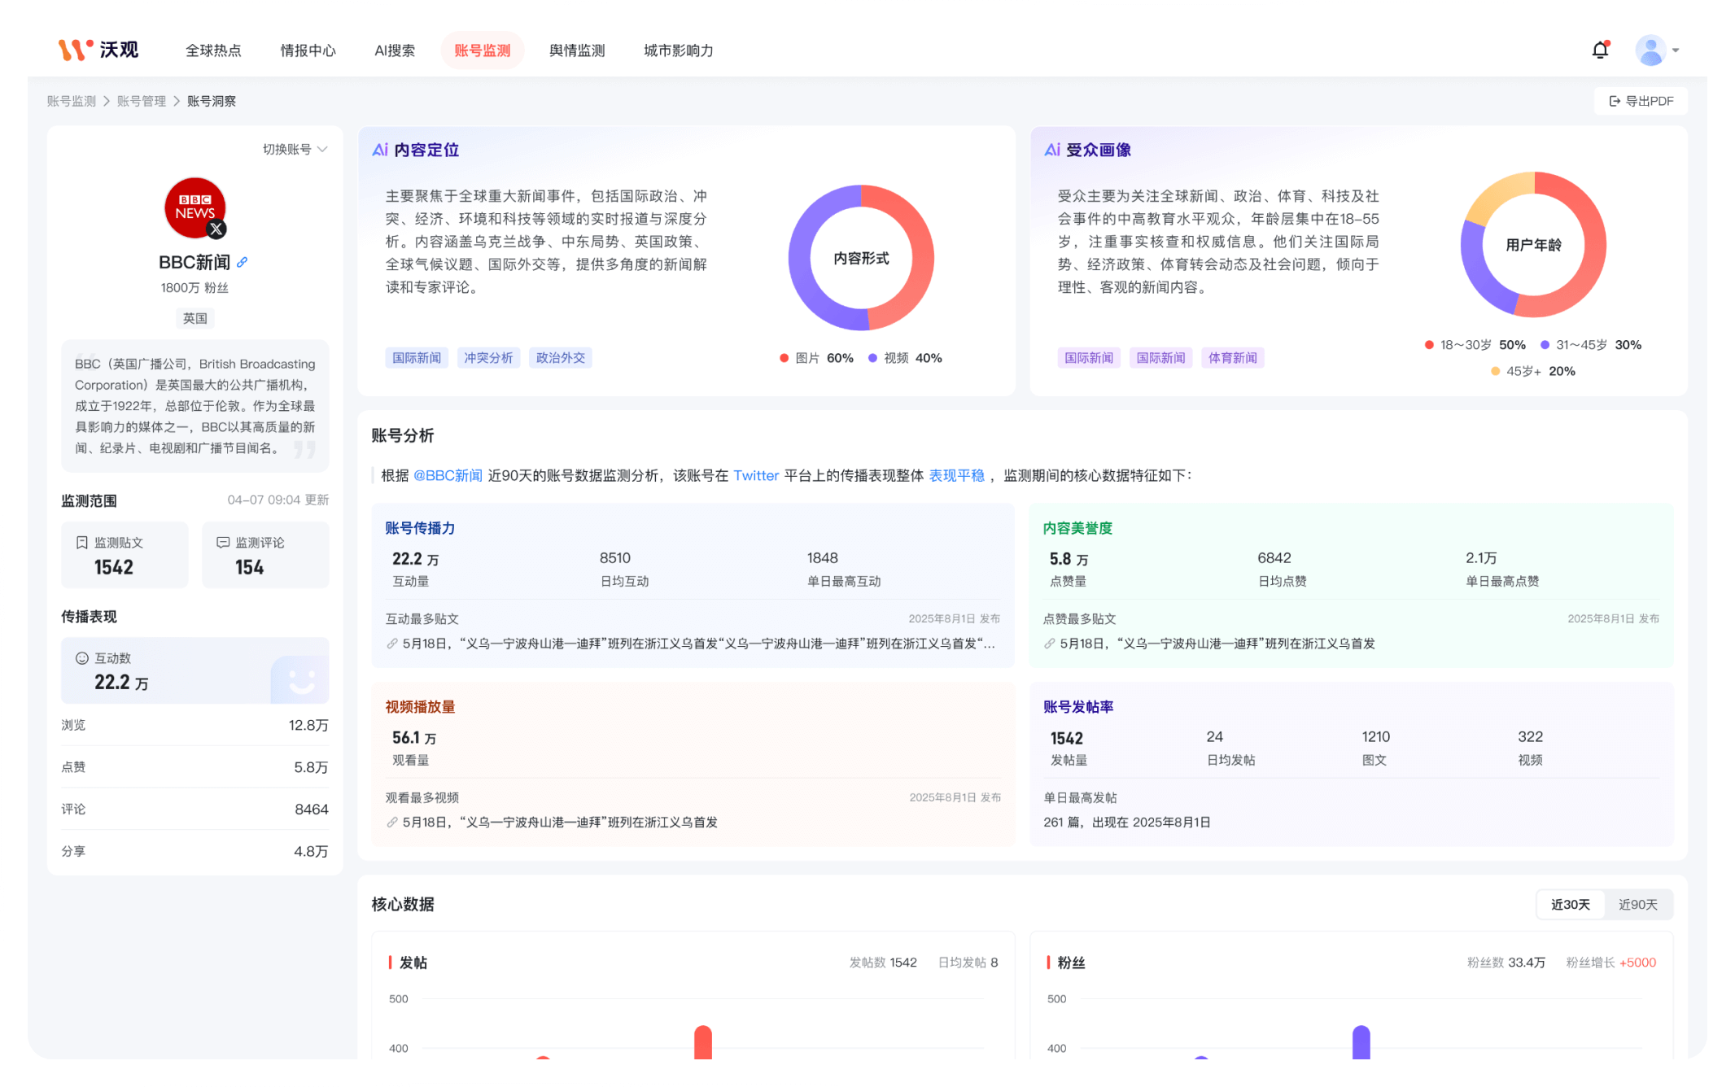The width and height of the screenshot is (1735, 1087).
Task: Click the 表现平稳 highlighted link
Action: (957, 476)
